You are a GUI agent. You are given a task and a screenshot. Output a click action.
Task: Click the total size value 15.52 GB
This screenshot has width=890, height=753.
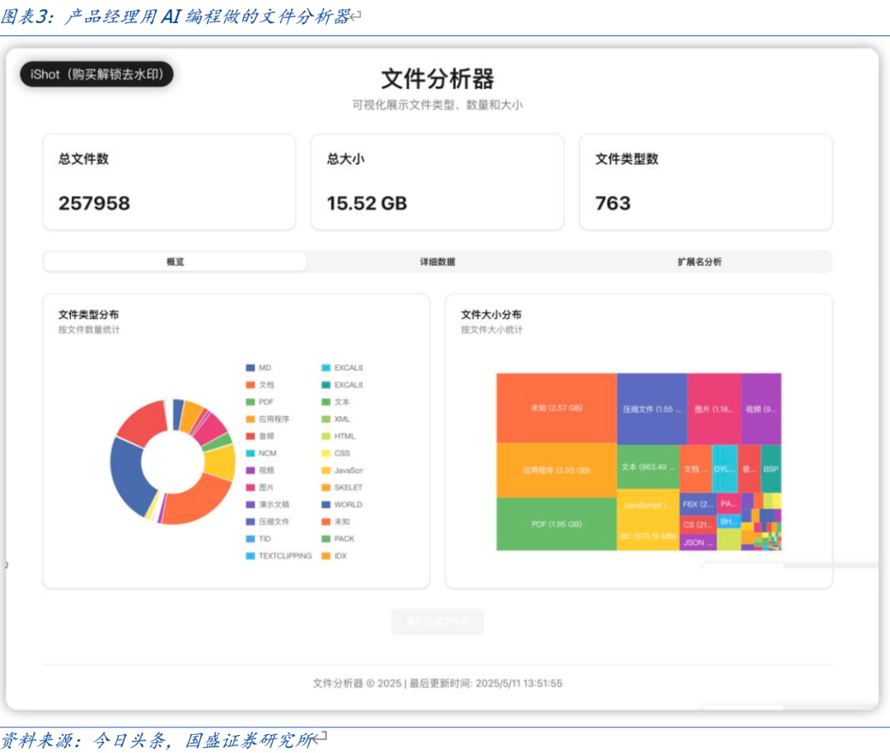click(367, 203)
